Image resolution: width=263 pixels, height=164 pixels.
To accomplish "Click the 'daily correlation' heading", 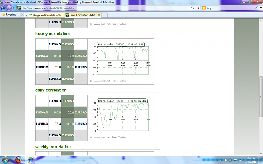I will 51,90.
